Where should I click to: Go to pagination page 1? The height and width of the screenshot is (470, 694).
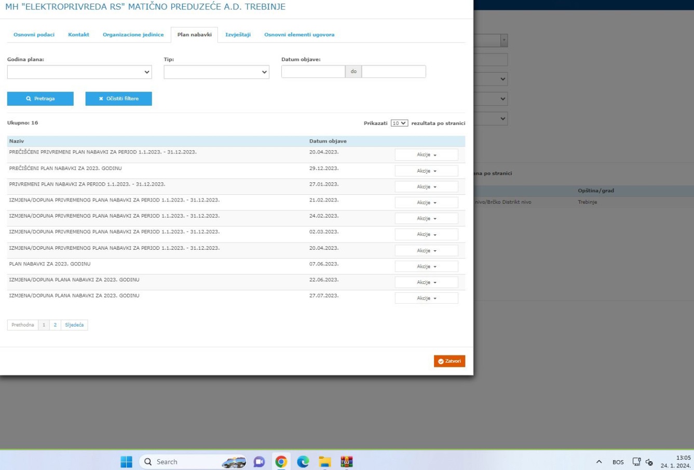coord(44,325)
